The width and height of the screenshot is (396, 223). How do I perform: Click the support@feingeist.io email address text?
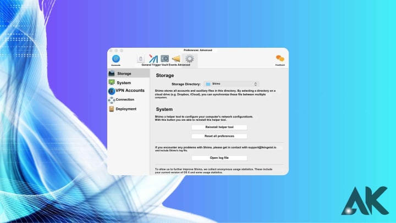[x=262, y=147]
